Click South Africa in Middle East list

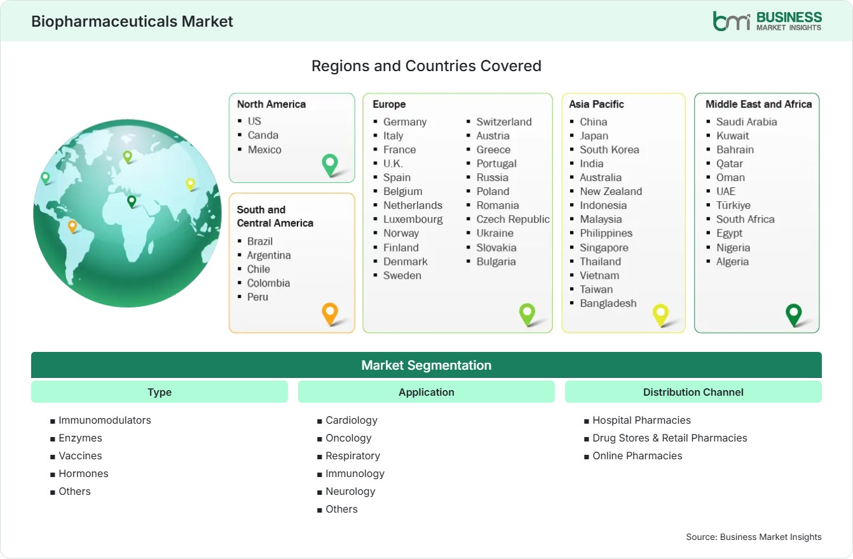(746, 220)
